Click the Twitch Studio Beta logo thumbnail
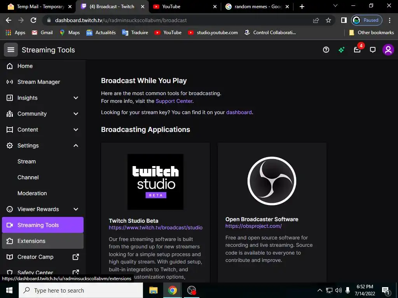 tap(155, 182)
